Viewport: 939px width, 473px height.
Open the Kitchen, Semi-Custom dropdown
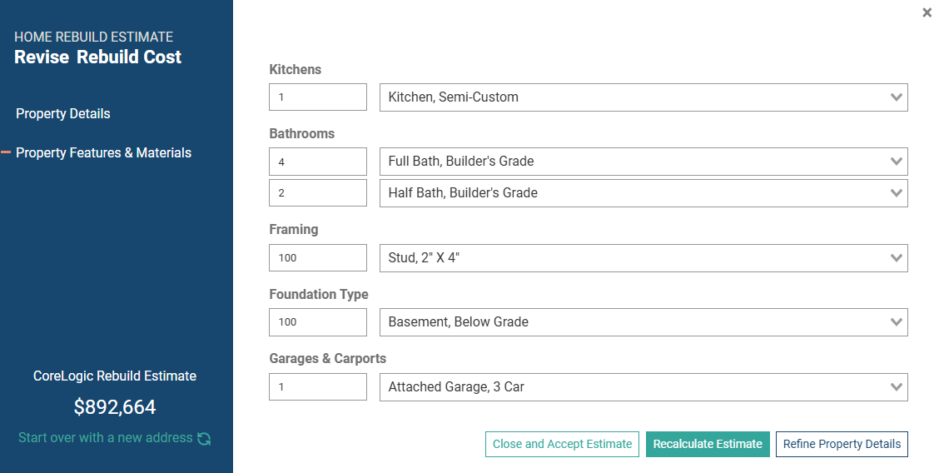643,97
